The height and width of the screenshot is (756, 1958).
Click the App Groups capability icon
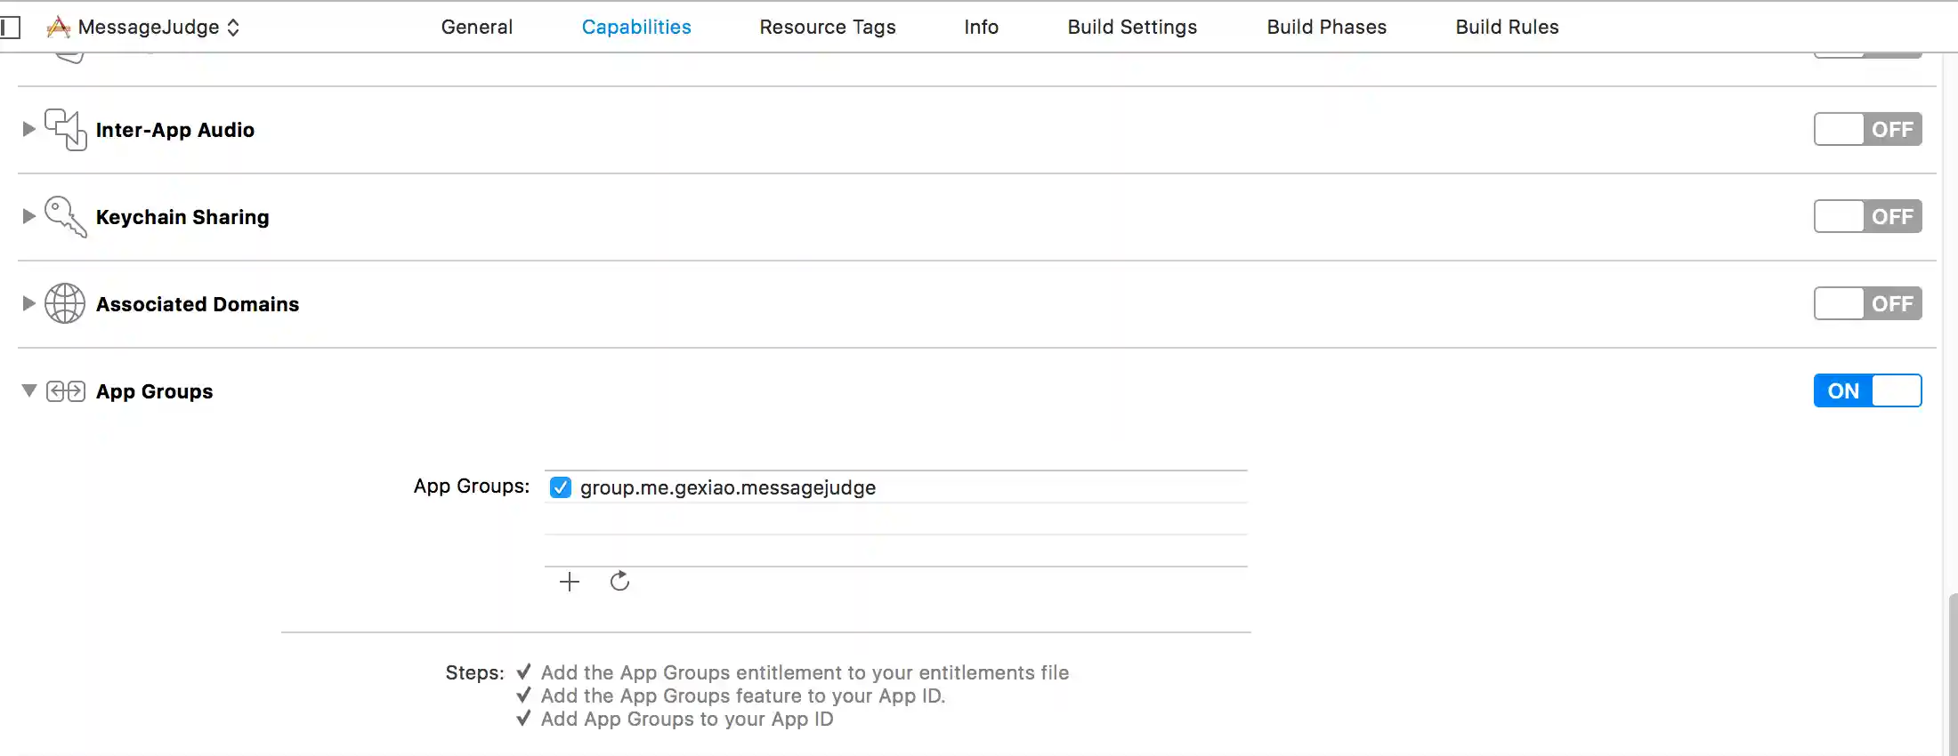(65, 390)
